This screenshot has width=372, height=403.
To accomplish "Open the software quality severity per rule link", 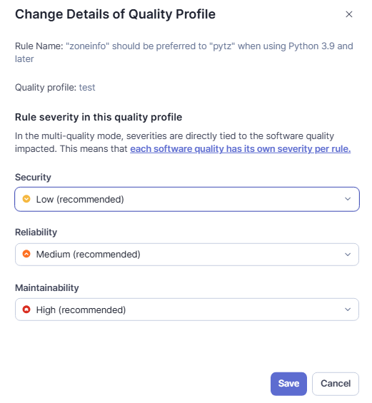I will click(241, 149).
